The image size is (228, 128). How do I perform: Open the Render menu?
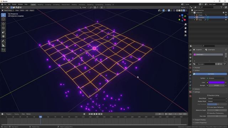coord(14,4)
